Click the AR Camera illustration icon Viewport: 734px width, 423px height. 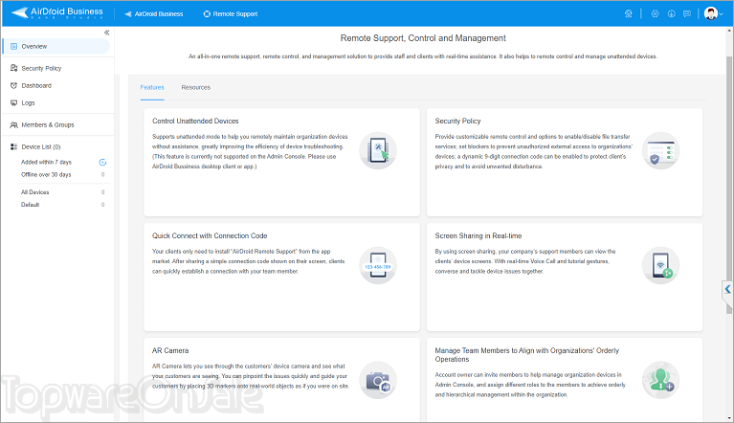pos(378,380)
